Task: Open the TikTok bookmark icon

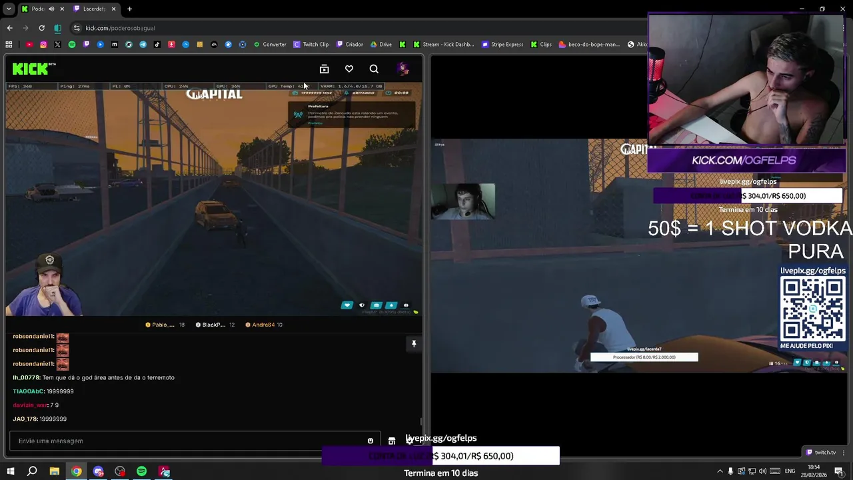Action: click(x=157, y=45)
